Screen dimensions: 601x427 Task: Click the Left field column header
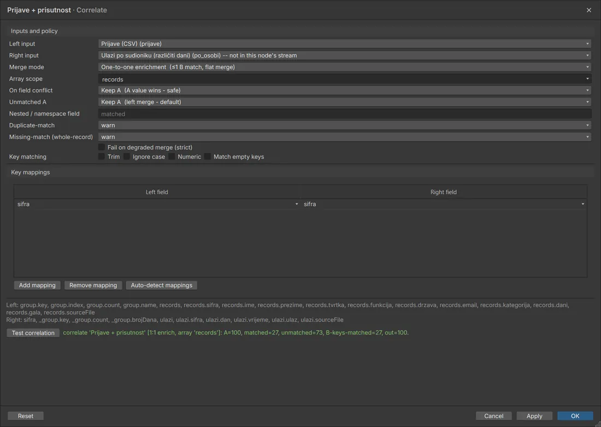(157, 192)
